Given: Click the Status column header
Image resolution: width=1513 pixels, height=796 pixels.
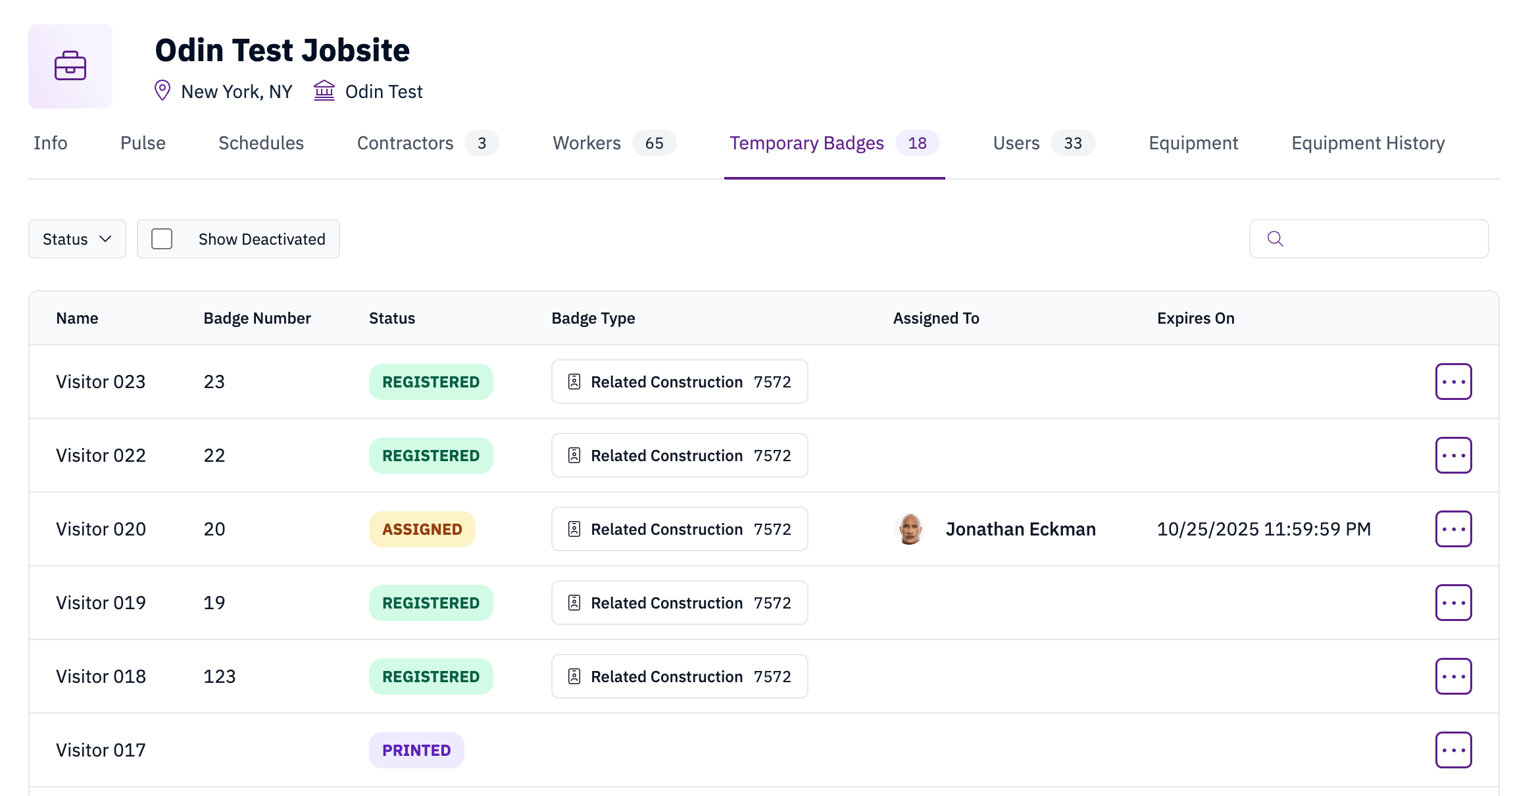Looking at the screenshot, I should 392,318.
